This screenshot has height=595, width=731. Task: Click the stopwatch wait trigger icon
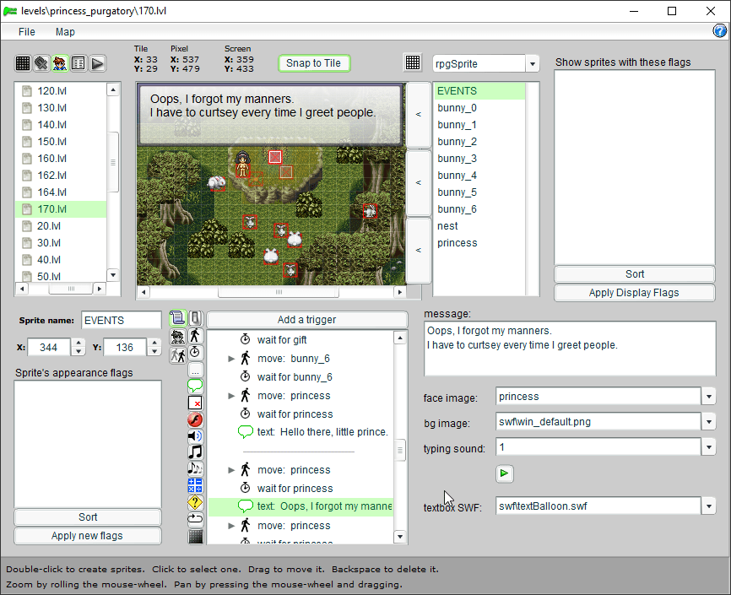click(195, 351)
